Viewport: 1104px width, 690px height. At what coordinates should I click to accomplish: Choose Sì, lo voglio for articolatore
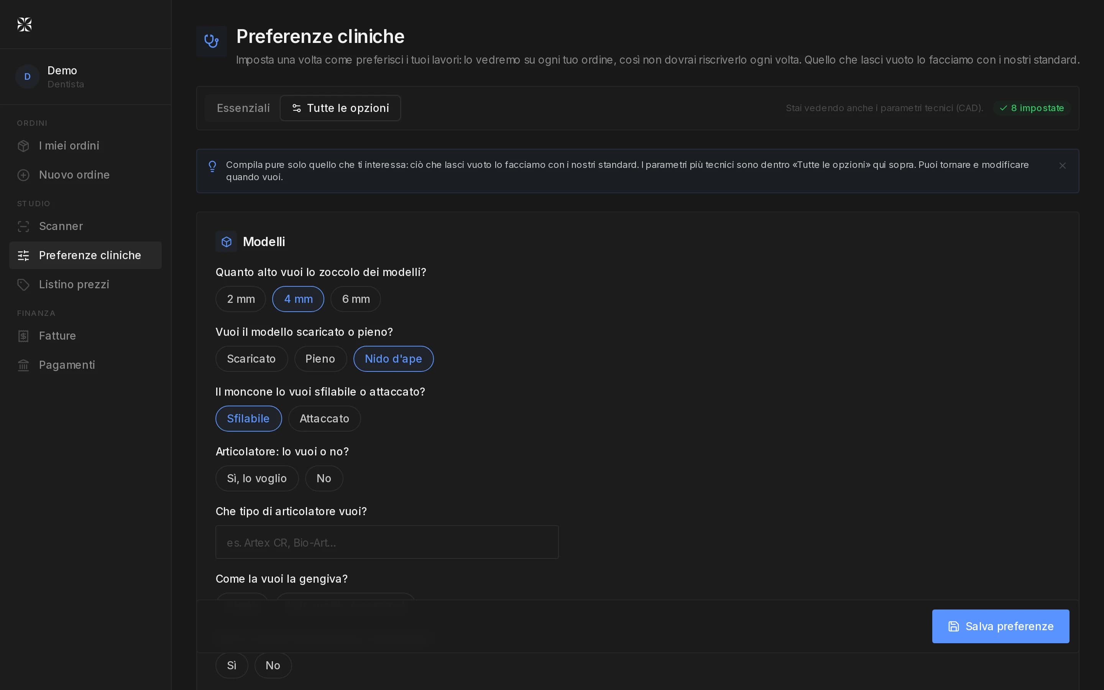coord(257,478)
